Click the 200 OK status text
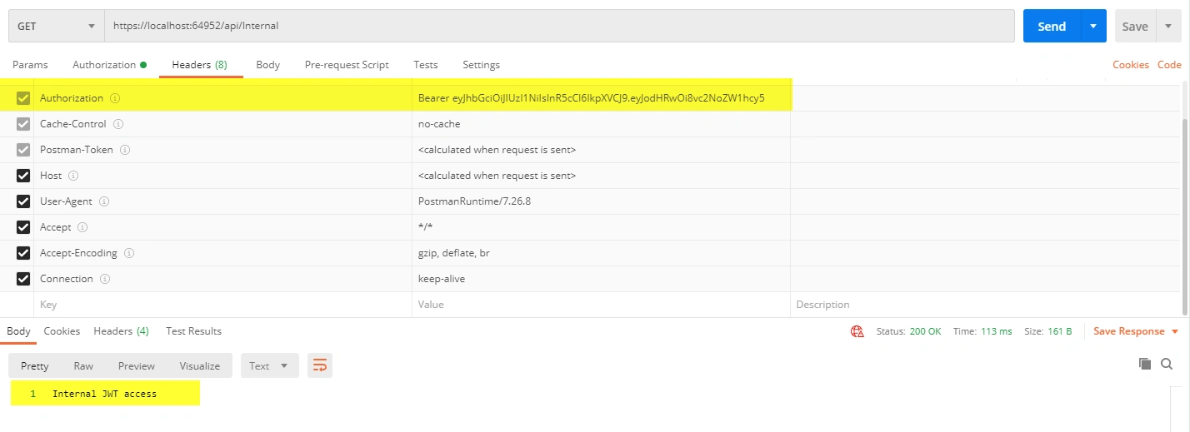Screen dimensions: 1190x432 [925, 331]
